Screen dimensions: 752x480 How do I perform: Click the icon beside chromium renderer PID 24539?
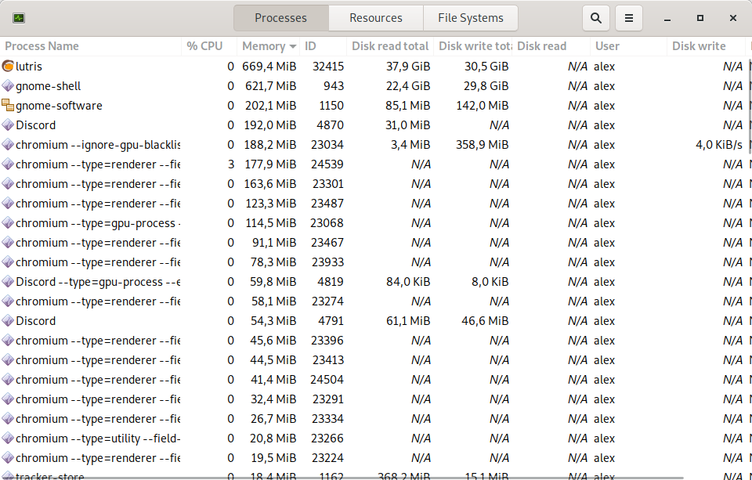(x=8, y=164)
